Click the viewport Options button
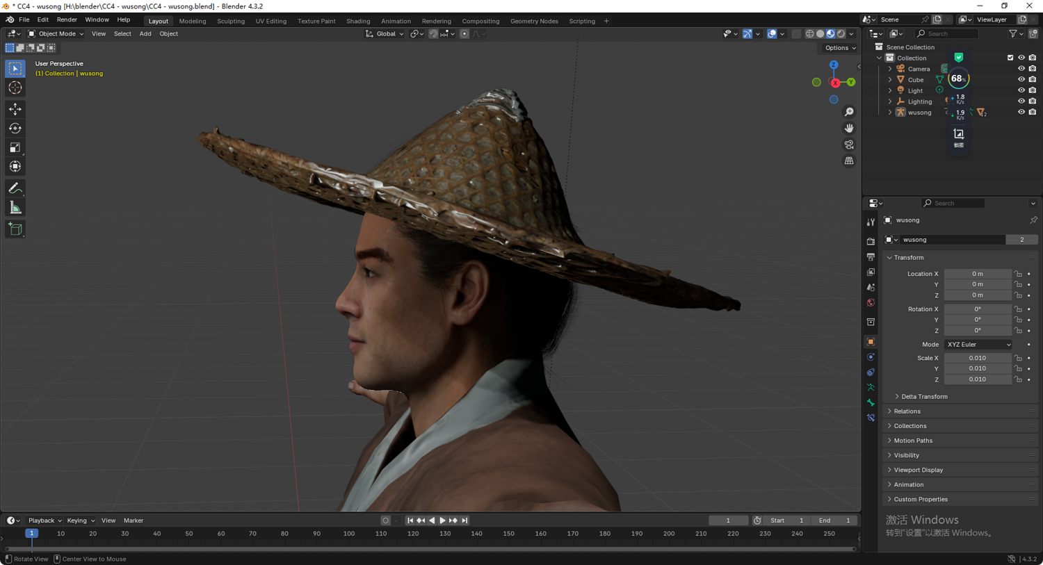This screenshot has width=1043, height=565. click(840, 48)
